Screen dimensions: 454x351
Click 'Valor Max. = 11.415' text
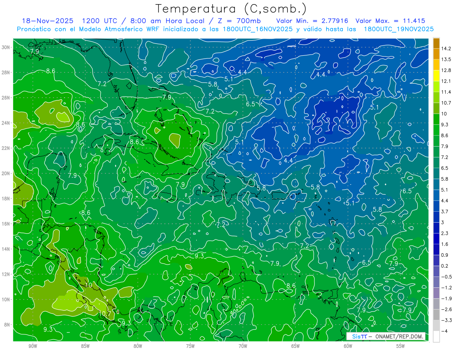[390, 21]
